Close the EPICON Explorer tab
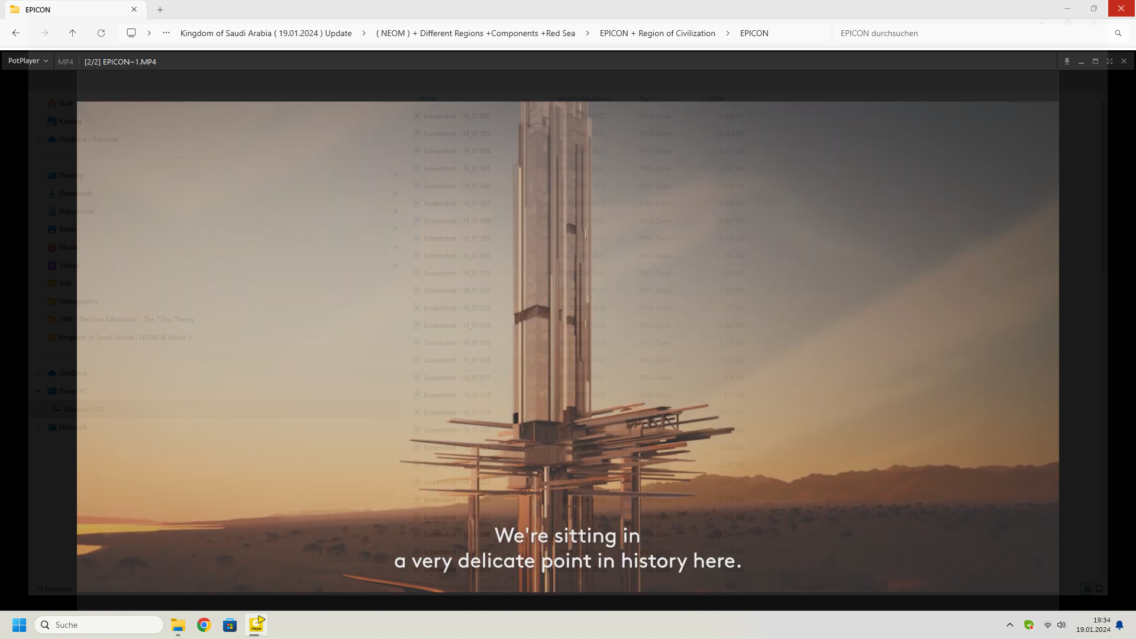This screenshot has height=639, width=1136. 134,9
